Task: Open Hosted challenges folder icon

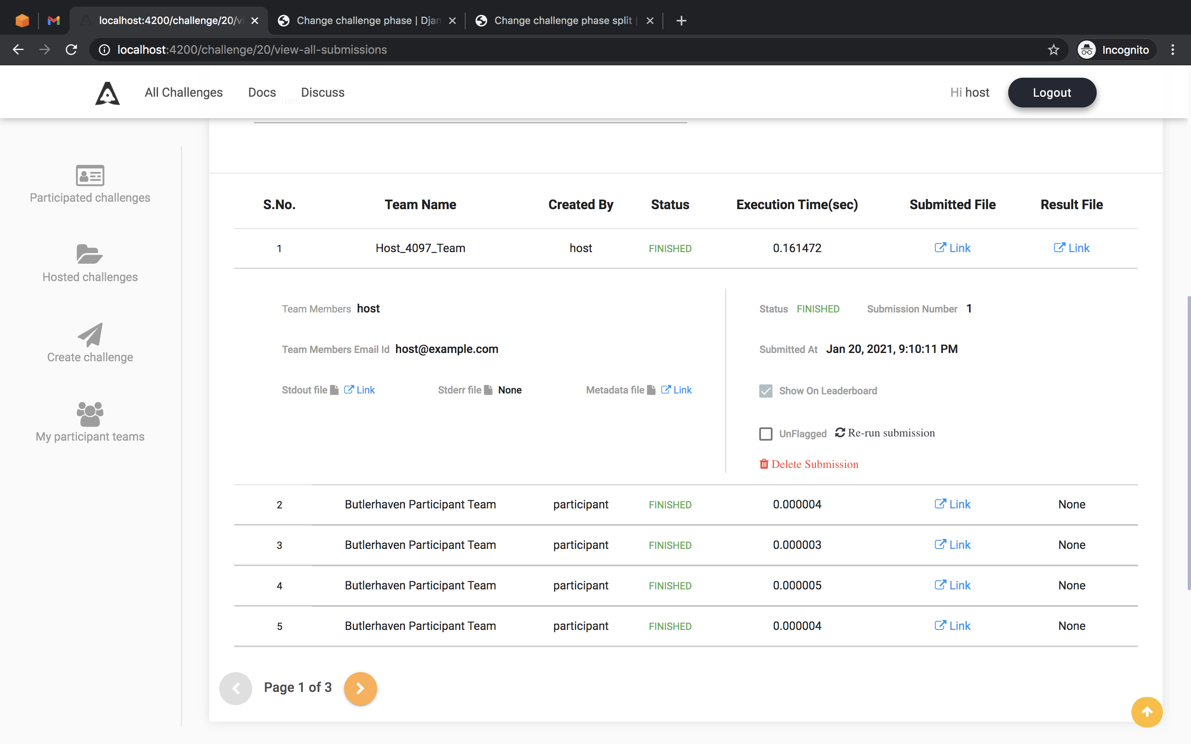Action: pos(90,254)
